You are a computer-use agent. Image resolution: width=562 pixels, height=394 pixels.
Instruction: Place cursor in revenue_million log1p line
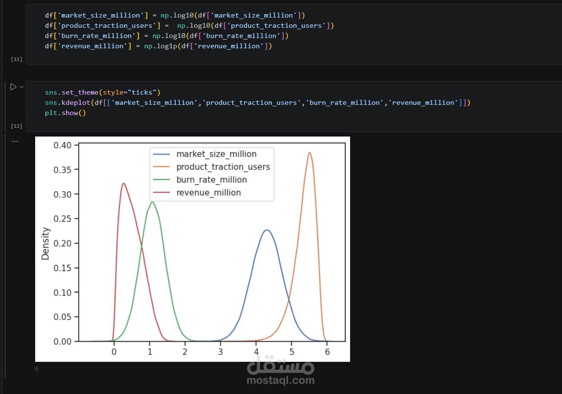pos(158,46)
